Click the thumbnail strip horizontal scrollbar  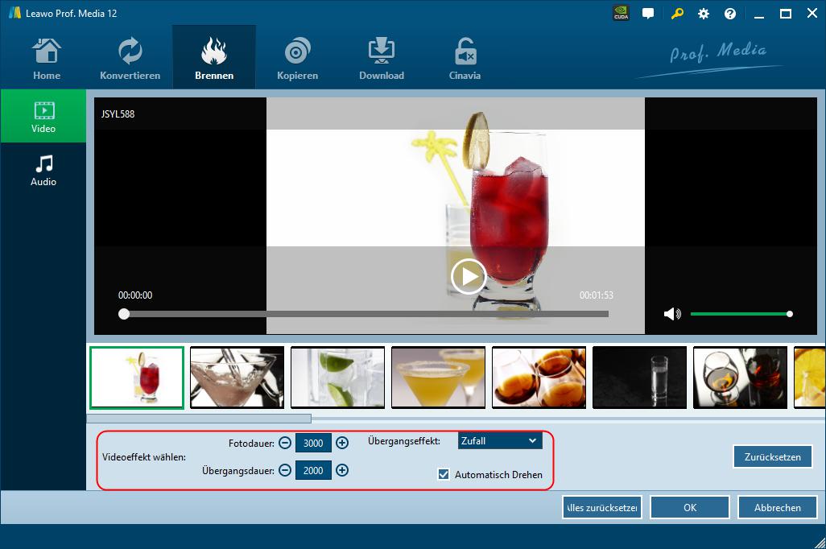(x=199, y=419)
